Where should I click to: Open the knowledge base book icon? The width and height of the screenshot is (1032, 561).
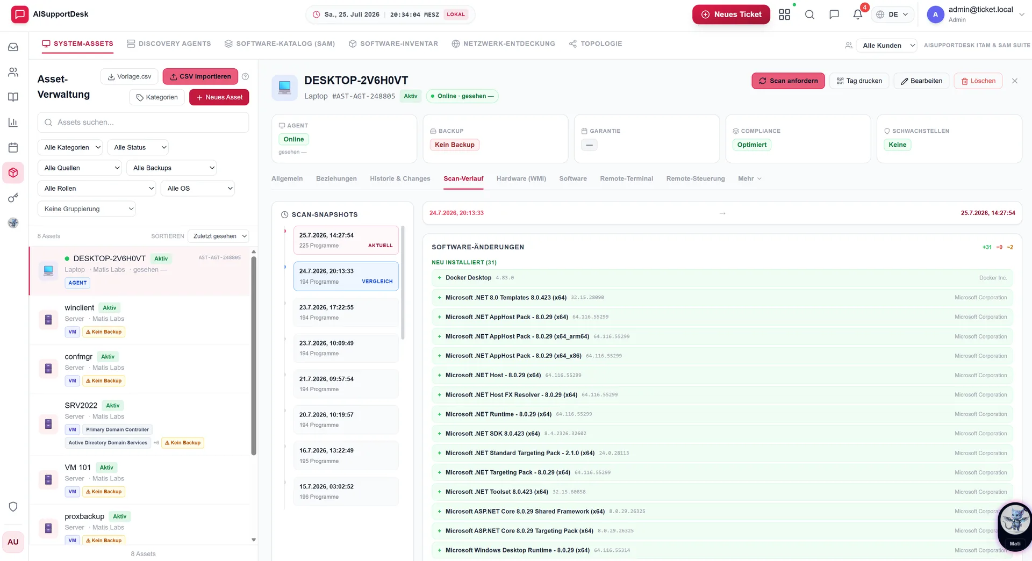[13, 97]
